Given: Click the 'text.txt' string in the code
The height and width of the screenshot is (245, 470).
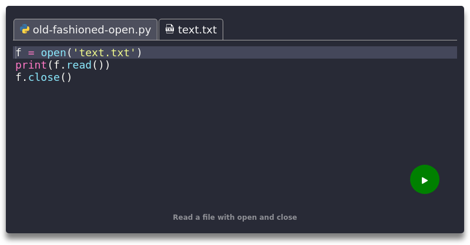Looking at the screenshot, I should pyautogui.click(x=105, y=53).
